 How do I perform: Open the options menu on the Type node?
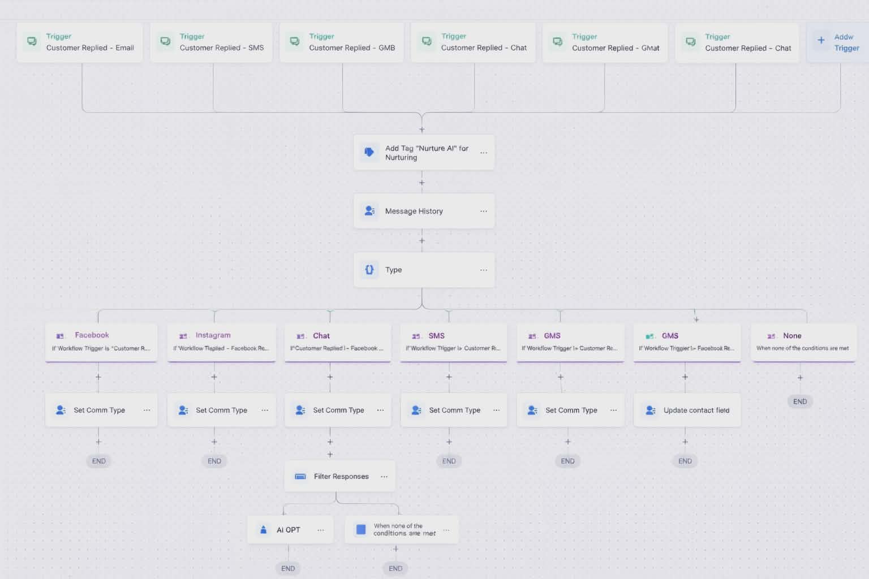484,270
